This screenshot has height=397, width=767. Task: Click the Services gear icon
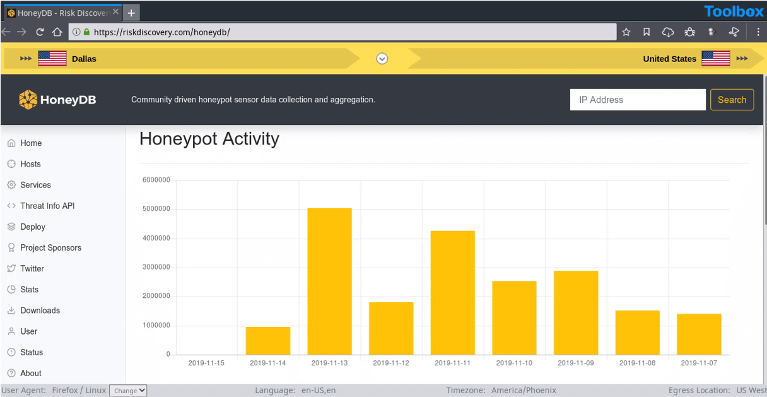pyautogui.click(x=11, y=185)
